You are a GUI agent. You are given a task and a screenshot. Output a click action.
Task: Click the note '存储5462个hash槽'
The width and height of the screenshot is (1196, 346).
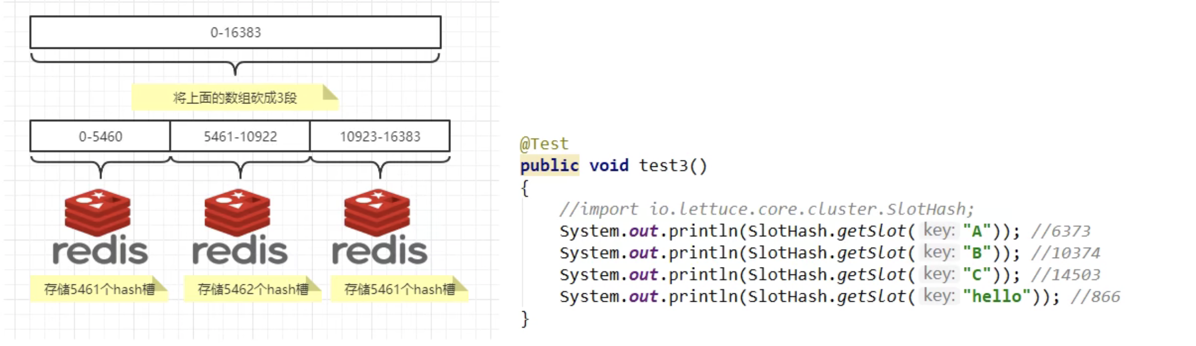tap(253, 289)
